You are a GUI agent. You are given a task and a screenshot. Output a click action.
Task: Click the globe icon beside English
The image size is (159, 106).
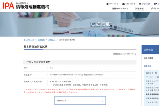point(140,4)
